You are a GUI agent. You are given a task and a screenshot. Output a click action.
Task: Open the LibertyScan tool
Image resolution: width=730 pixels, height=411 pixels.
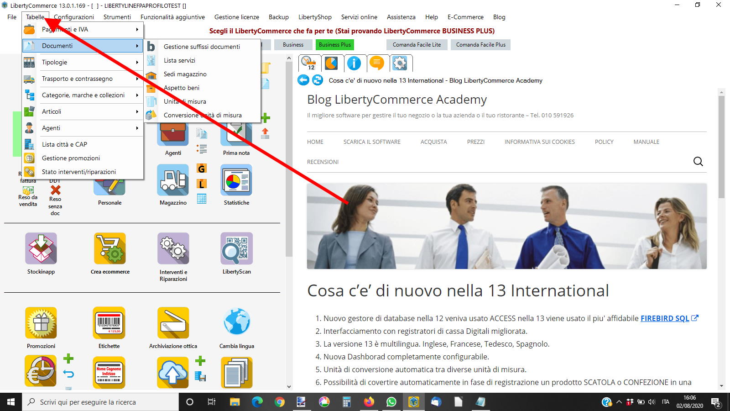click(x=236, y=248)
